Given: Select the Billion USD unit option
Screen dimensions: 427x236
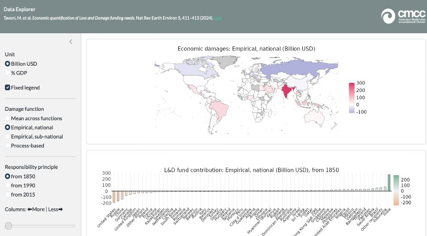Looking at the screenshot, I should pos(21,64).
